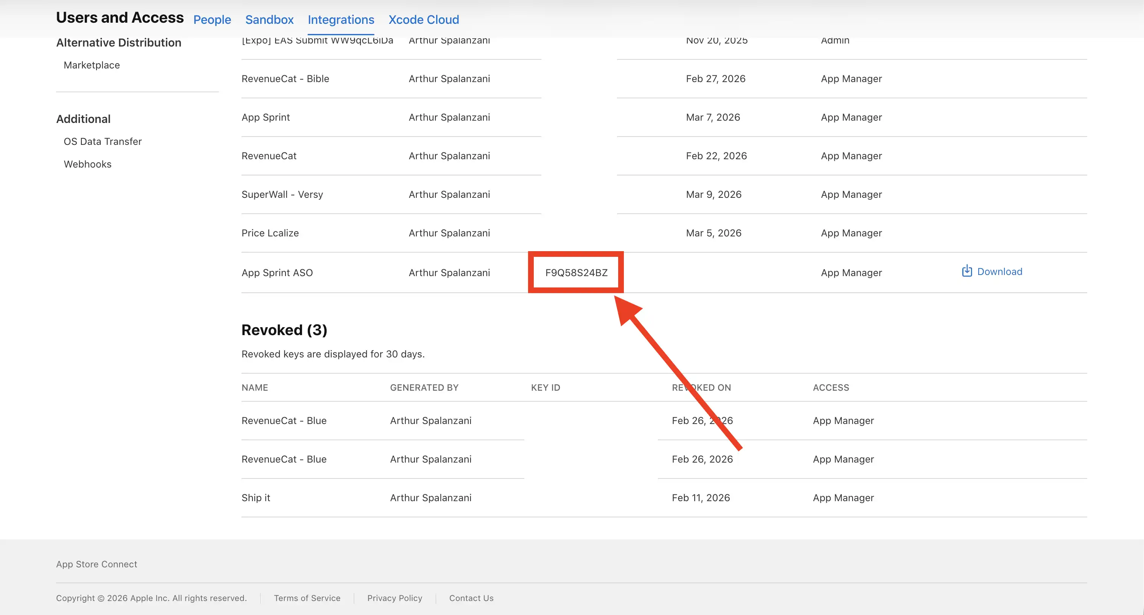Click the NAME column header in Revoked table
The height and width of the screenshot is (615, 1144).
pos(254,388)
